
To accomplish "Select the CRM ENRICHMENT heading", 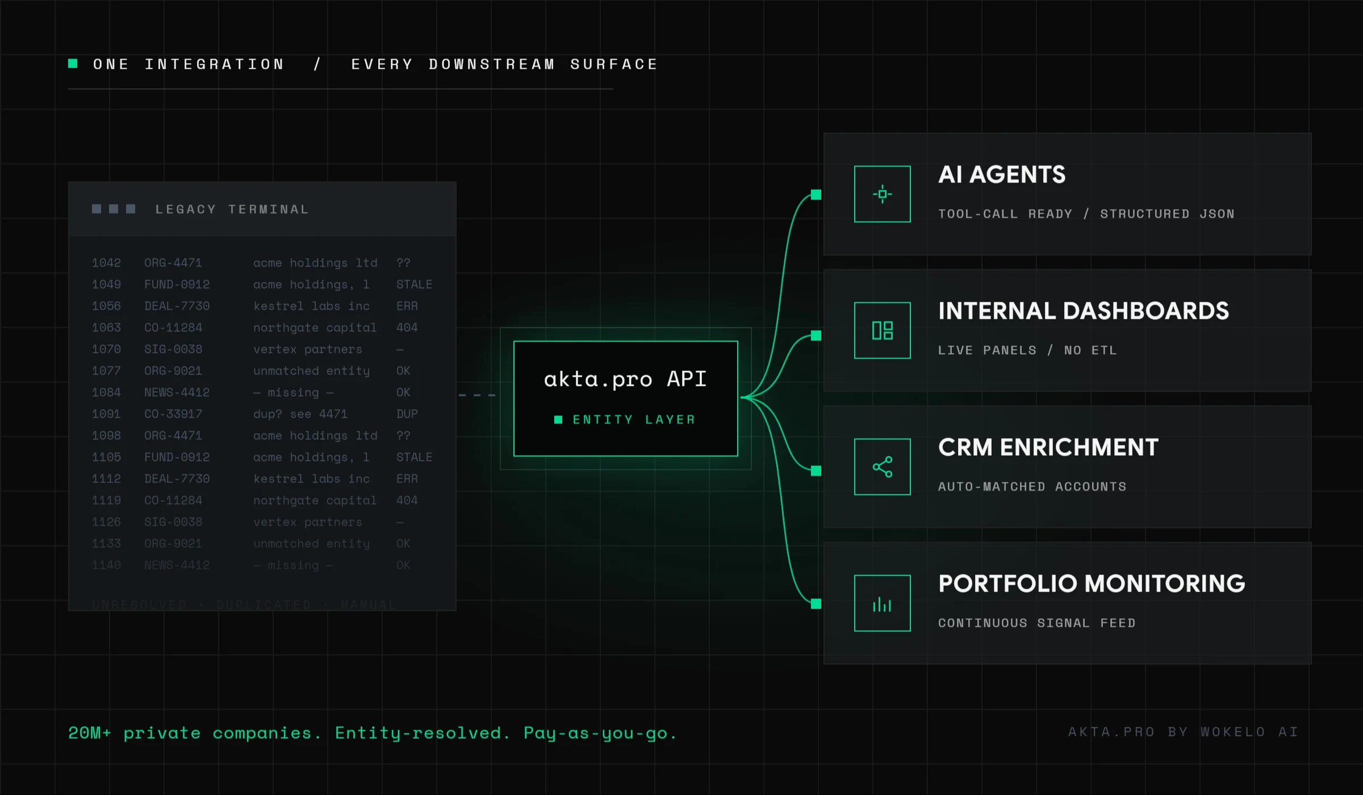I will coord(1048,447).
